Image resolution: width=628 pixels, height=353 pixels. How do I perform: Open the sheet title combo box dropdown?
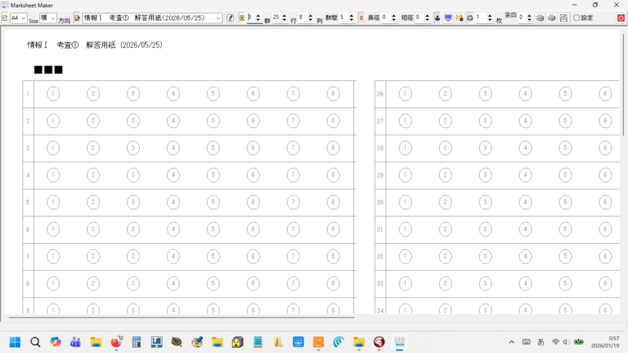pyautogui.click(x=218, y=18)
